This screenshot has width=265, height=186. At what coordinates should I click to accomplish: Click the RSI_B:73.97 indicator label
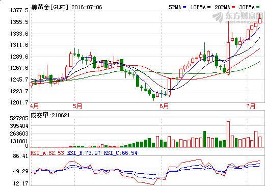click(84, 153)
